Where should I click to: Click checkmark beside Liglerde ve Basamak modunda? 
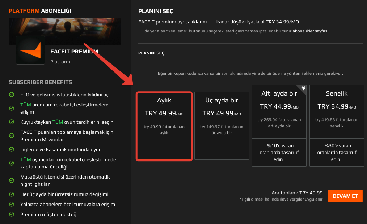coord(12,149)
